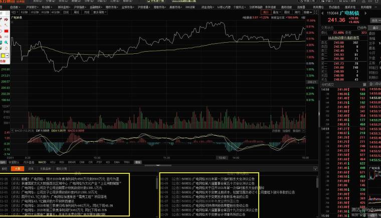This screenshot has width=381, height=218.
Task: Open the 期权市场 dropdown
Action: point(111,8)
